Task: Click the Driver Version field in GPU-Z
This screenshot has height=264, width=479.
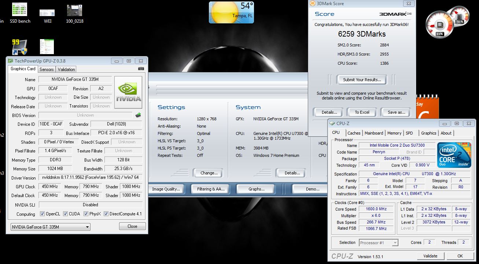Action: click(x=90, y=178)
